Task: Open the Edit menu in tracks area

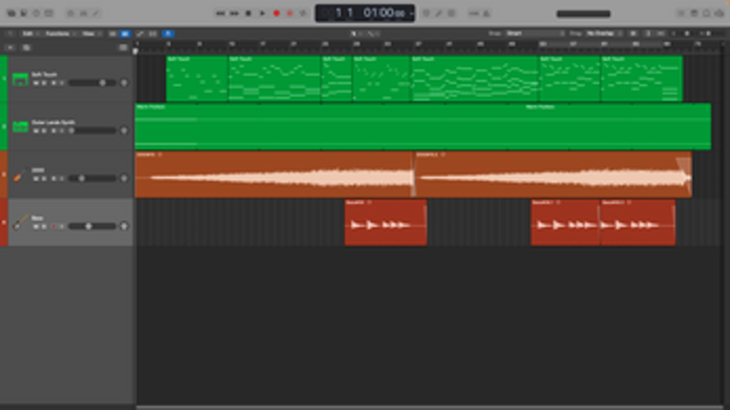Action: coord(30,33)
